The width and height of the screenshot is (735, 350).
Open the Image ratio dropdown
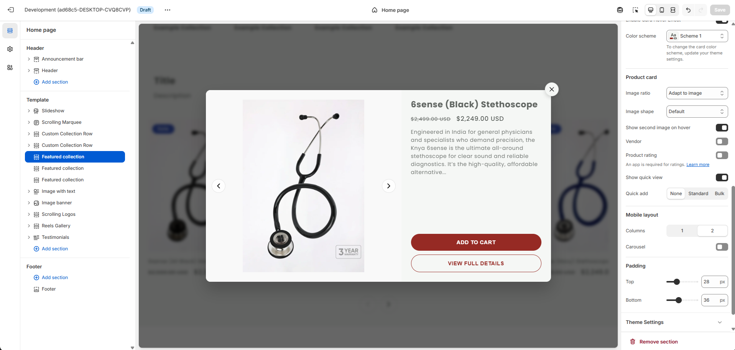pos(697,93)
